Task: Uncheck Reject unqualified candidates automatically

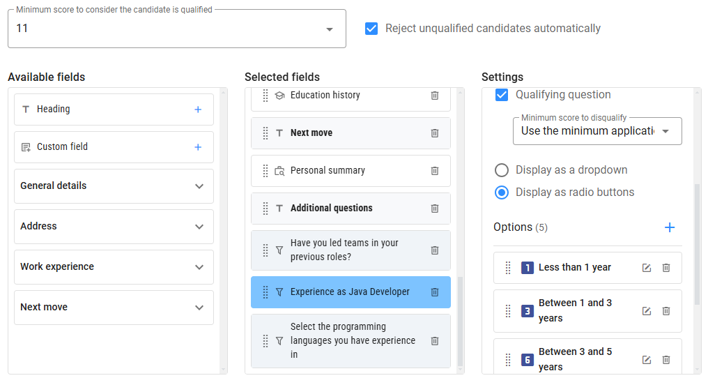Action: 372,29
